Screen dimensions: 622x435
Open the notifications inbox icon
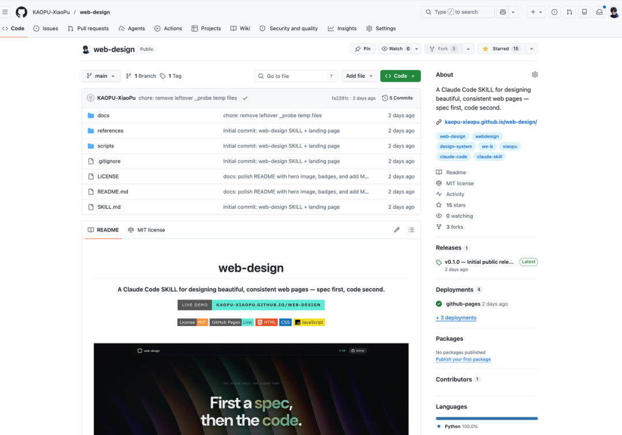tap(599, 12)
